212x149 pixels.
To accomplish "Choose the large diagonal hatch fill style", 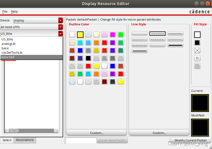I will [197, 66].
